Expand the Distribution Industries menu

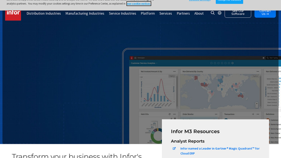43,13
